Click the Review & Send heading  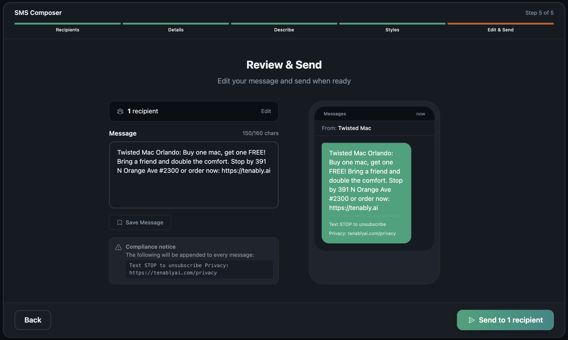click(x=284, y=65)
